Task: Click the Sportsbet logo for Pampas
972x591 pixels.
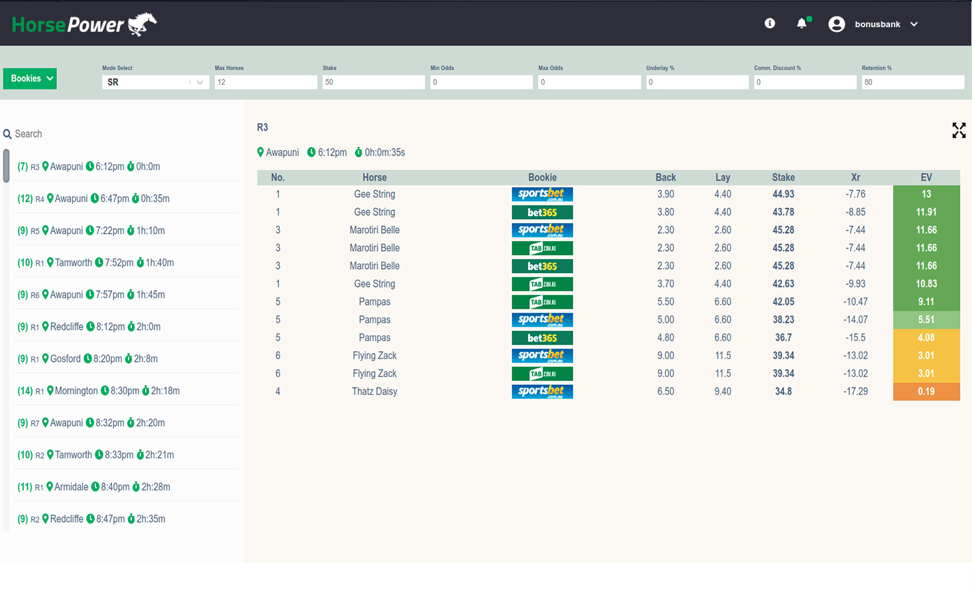Action: tap(542, 319)
